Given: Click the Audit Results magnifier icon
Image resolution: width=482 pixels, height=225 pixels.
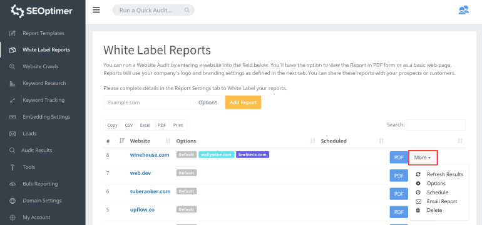Looking at the screenshot, I should pyautogui.click(x=13, y=151).
